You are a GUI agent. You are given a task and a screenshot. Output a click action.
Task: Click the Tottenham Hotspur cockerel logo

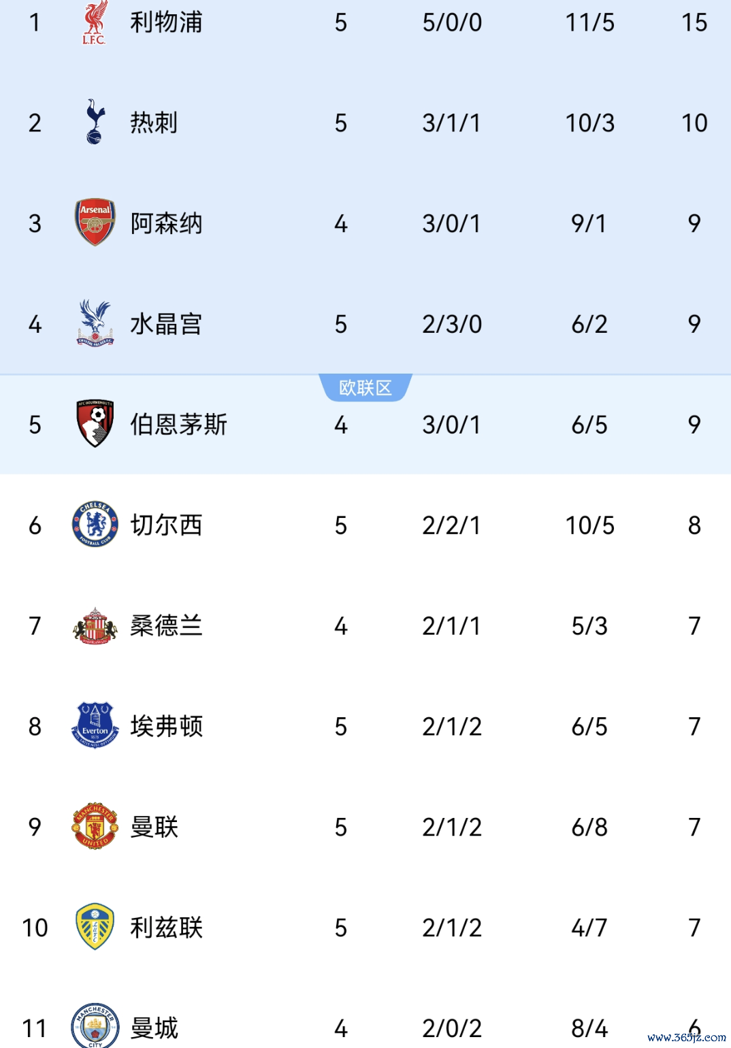point(95,122)
